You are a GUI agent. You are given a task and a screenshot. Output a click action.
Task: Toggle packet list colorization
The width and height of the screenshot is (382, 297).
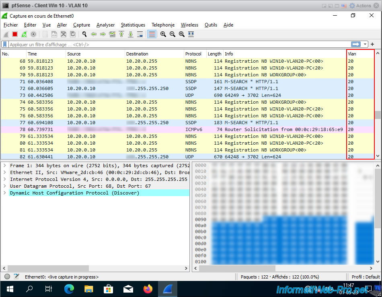tap(152, 35)
